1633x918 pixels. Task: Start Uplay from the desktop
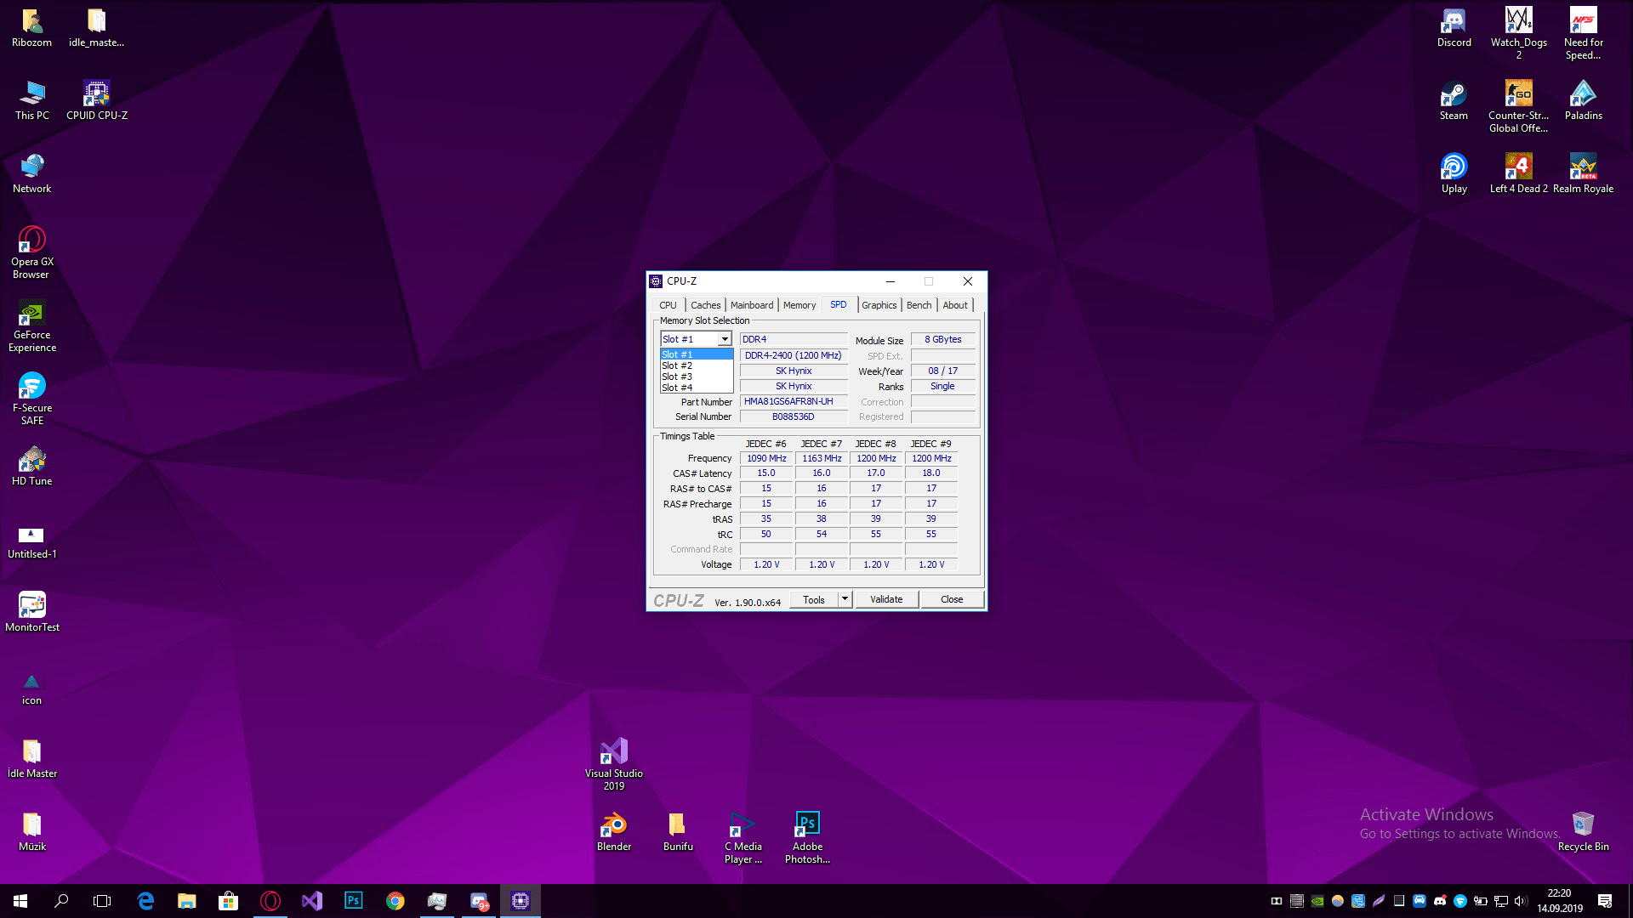tap(1453, 168)
